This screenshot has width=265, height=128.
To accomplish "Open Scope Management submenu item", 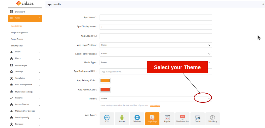I will (x=19, y=33).
